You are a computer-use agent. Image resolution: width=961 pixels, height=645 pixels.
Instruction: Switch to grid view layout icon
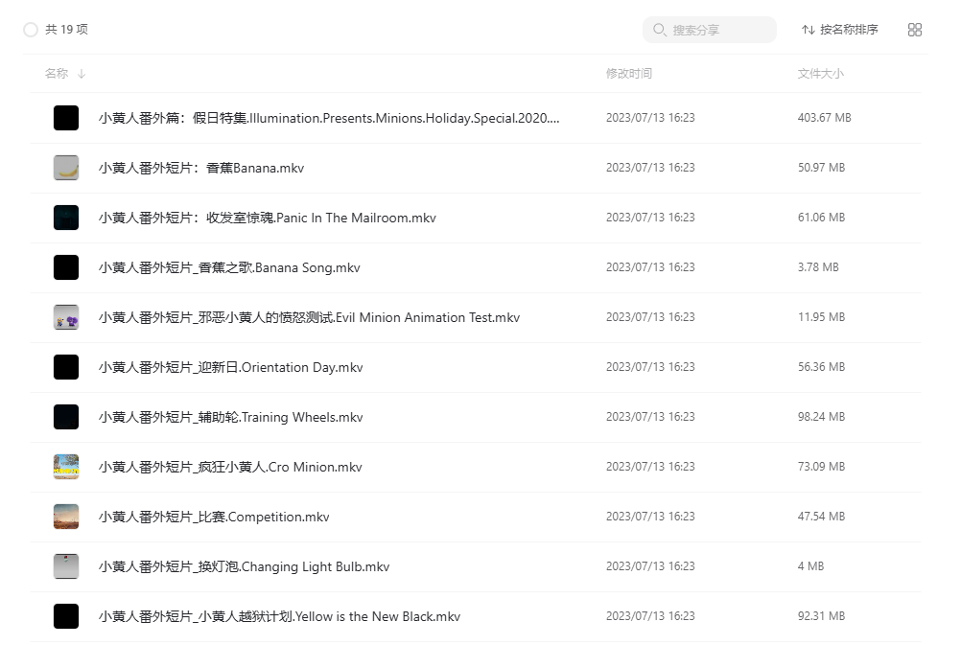tap(914, 30)
